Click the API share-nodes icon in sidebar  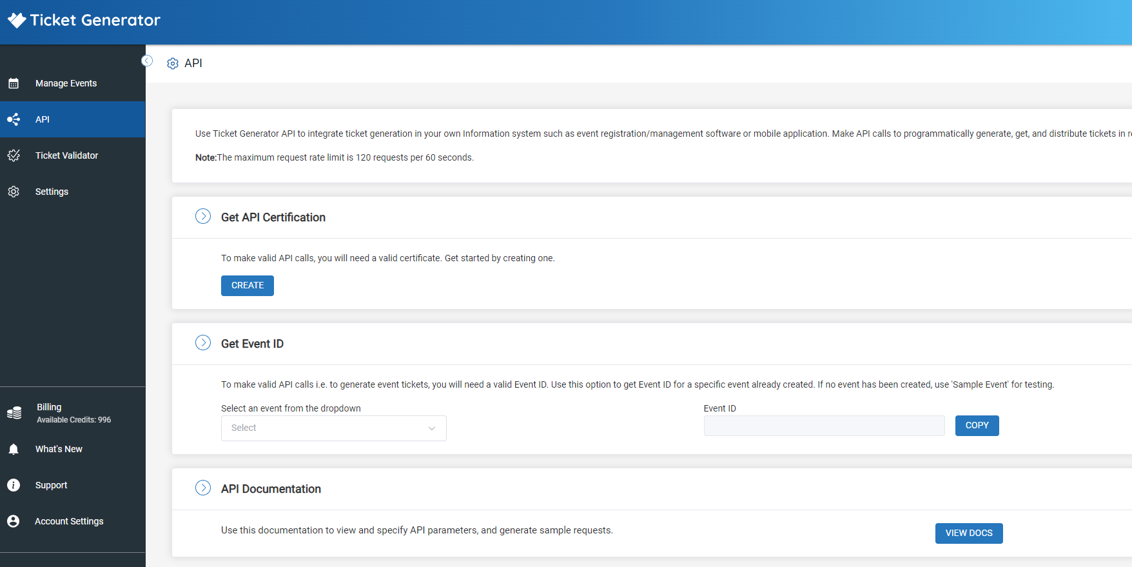click(x=14, y=119)
